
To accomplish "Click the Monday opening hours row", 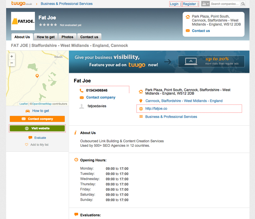I will pyautogui.click(x=104, y=169).
